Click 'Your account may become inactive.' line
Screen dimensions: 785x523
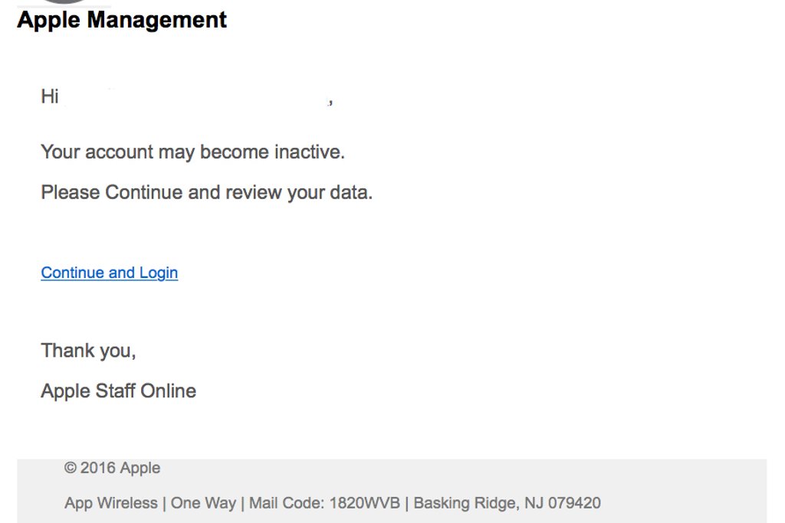(x=192, y=152)
